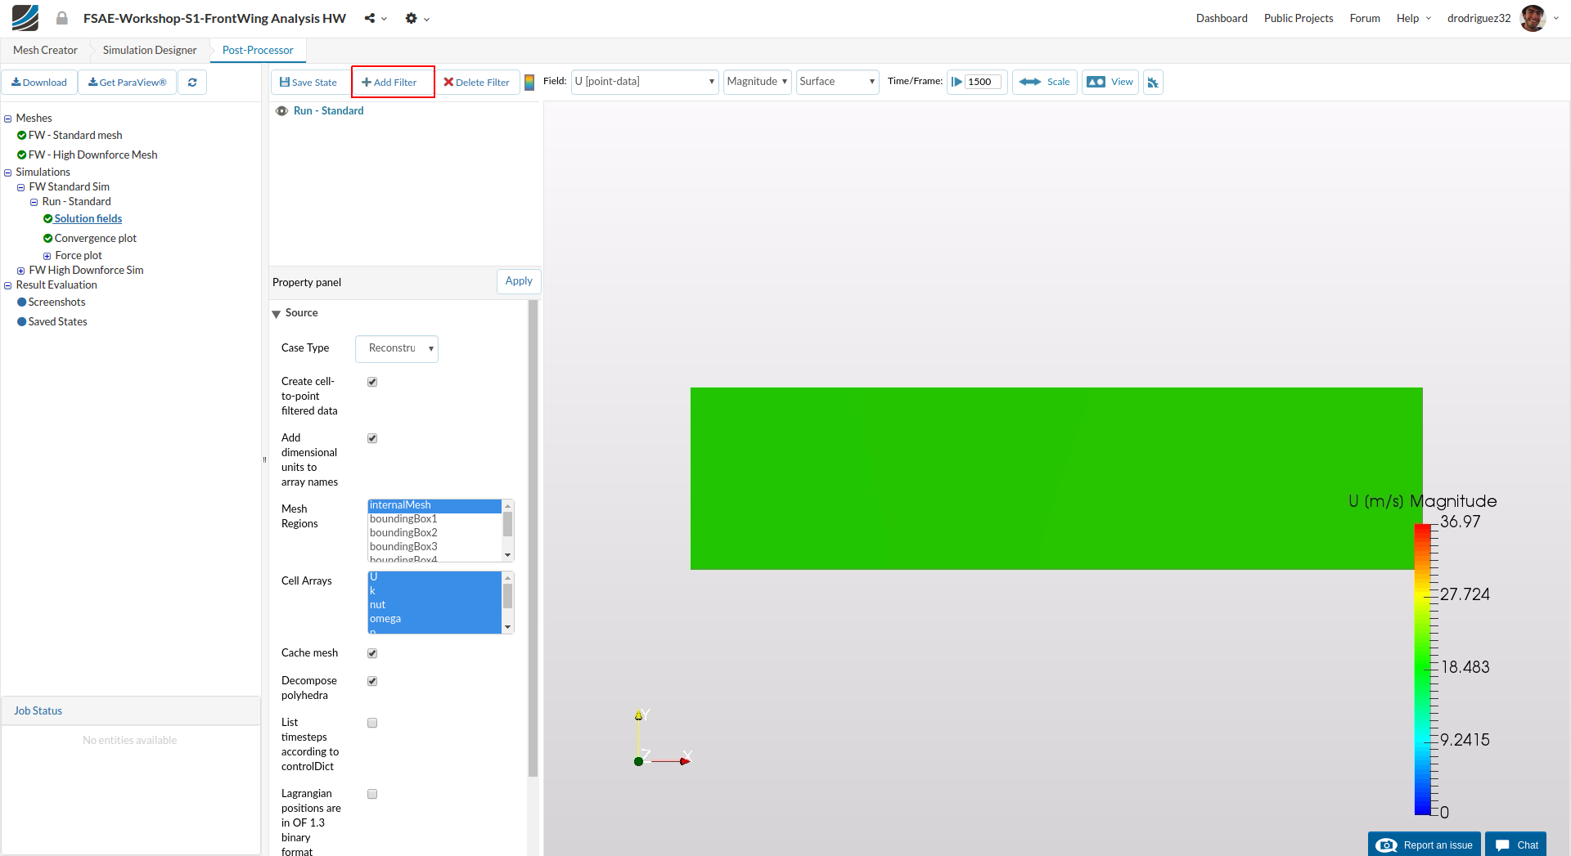The height and width of the screenshot is (856, 1571).
Task: Click the SimScale logo icon
Action: tap(25, 18)
